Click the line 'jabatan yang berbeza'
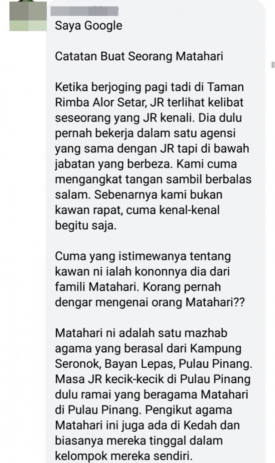 [x=114, y=164]
